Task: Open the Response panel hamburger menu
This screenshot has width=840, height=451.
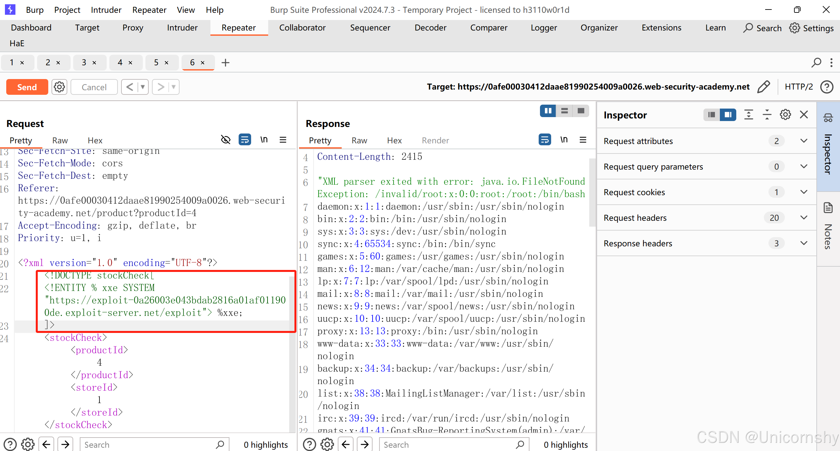Action: pos(583,140)
